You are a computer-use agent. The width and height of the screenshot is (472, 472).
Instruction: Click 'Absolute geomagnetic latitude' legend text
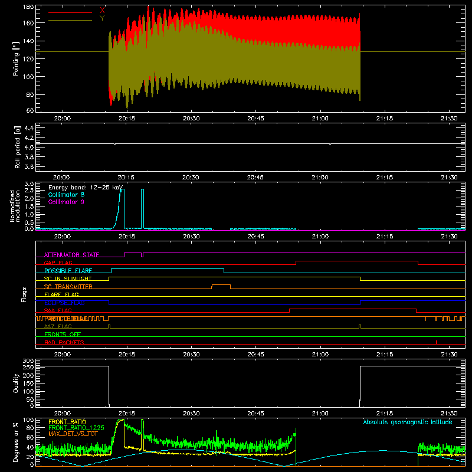[408, 422]
